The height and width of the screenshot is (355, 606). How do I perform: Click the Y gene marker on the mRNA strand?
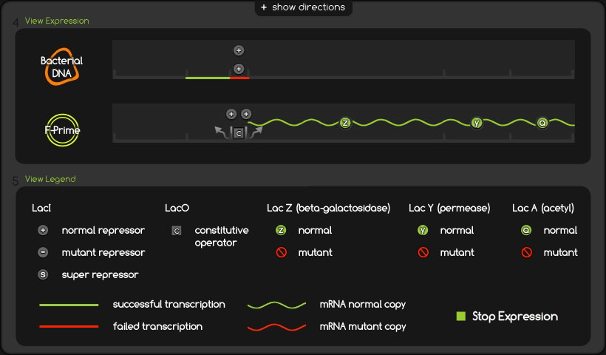477,123
